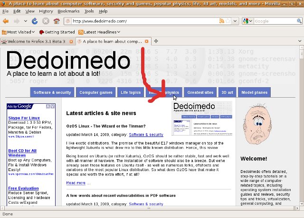Click the RSS feed icon in address bar
304x218 pixels.
(x=221, y=21)
